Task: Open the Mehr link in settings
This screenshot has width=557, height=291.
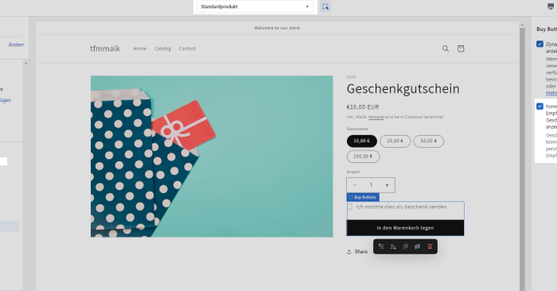Action: tap(551, 93)
